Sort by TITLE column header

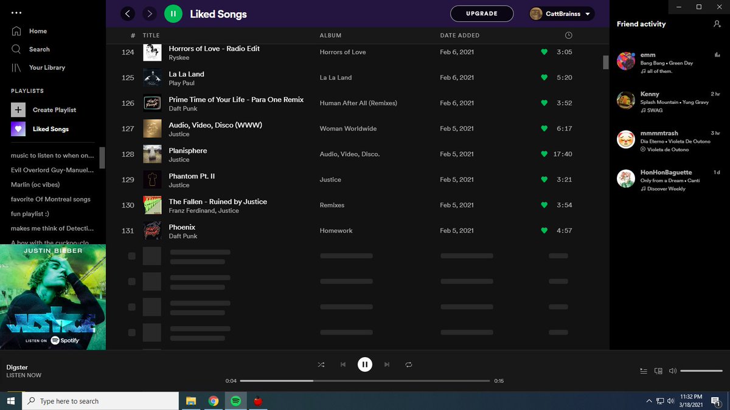(x=151, y=35)
